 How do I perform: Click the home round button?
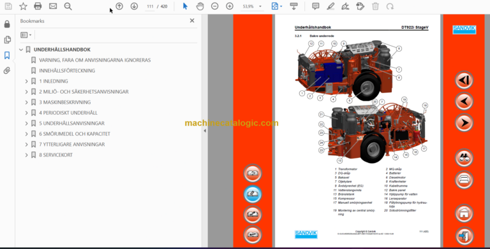(464, 213)
